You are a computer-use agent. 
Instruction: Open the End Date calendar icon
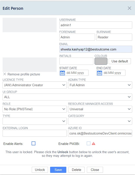click(100, 73)
